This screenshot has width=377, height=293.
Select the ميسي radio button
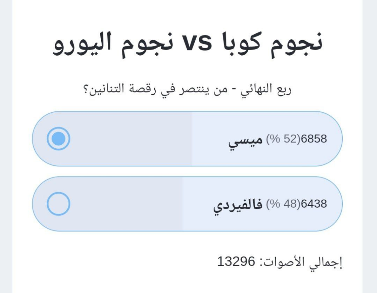(x=59, y=139)
